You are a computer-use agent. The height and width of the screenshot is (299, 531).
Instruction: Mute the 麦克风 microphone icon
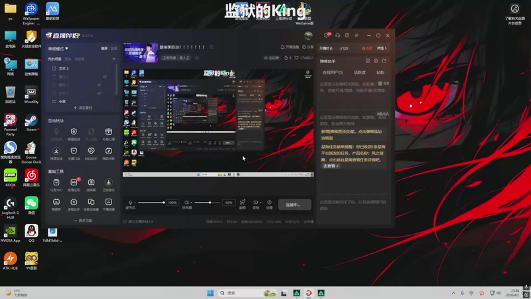[130, 203]
